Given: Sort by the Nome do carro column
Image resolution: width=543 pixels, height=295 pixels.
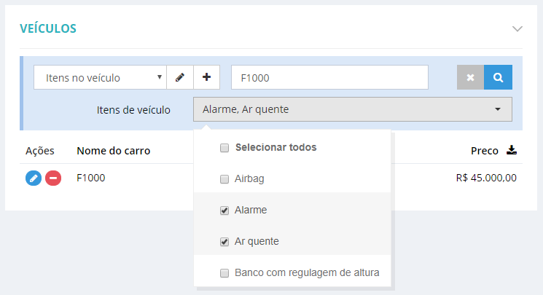Looking at the screenshot, I should point(113,151).
